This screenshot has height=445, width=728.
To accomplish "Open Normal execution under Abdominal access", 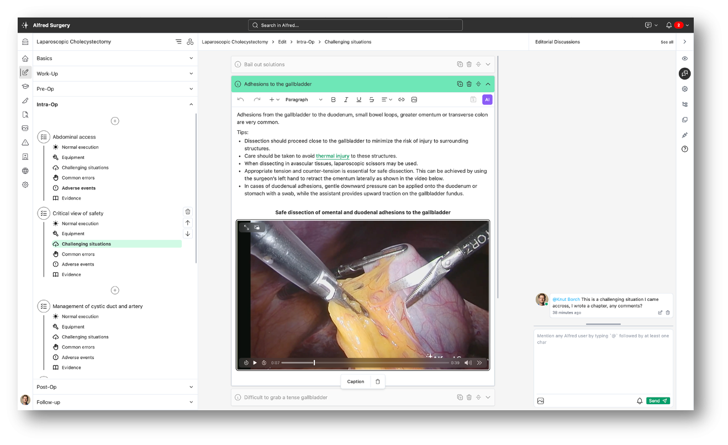I will click(80, 147).
